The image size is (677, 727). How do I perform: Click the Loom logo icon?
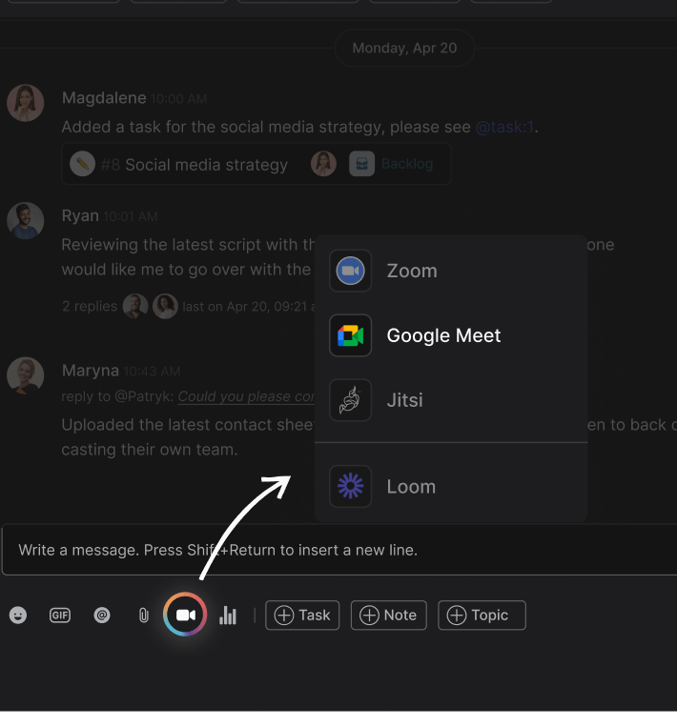pos(350,486)
